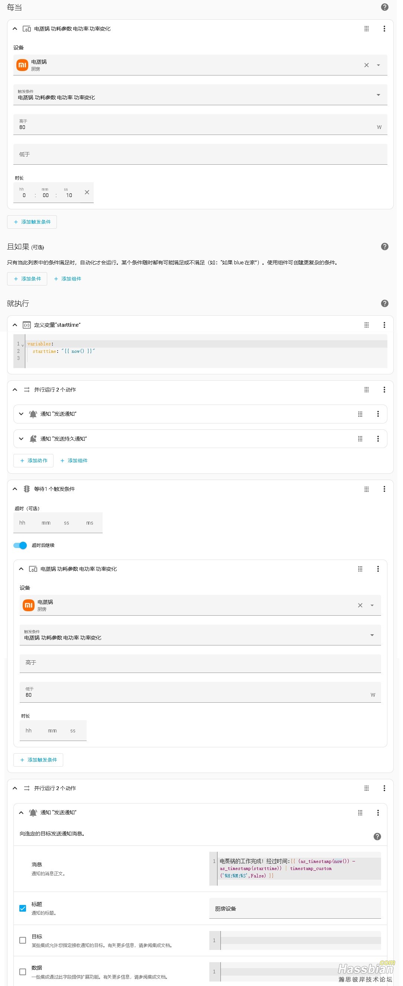403x986 pixels.
Task: Click 添加组件 link under 且如果
Action: (68, 278)
